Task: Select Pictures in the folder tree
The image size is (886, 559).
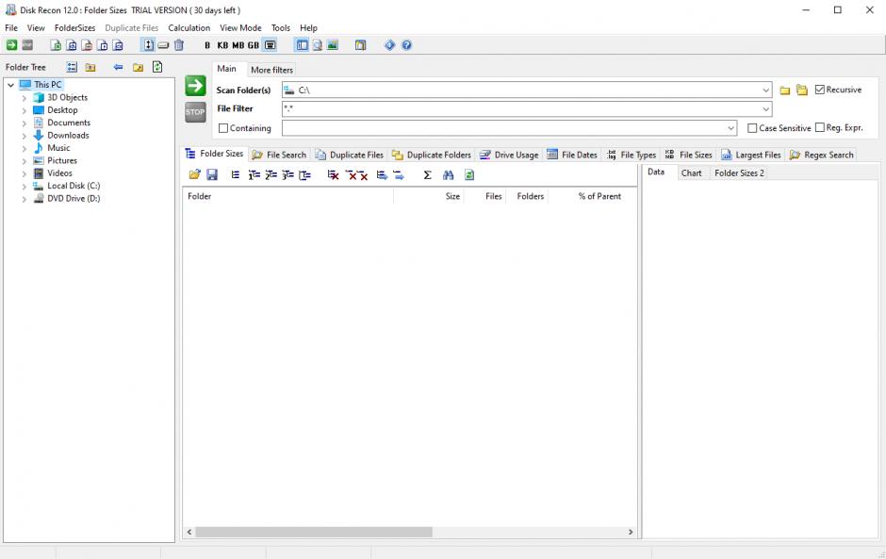Action: 62,160
